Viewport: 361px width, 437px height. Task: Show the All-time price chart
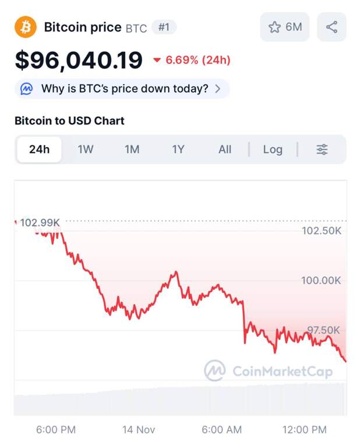(225, 149)
